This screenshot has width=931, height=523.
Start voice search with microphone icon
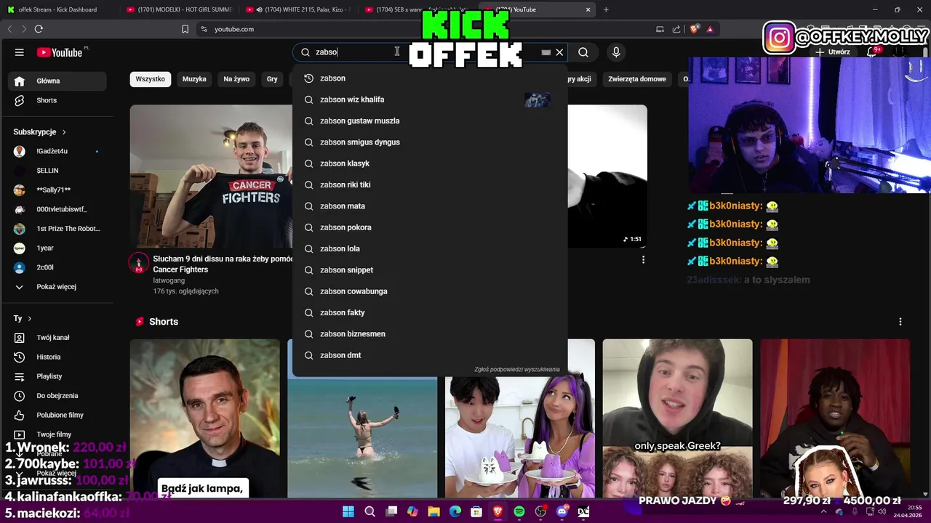pos(616,52)
